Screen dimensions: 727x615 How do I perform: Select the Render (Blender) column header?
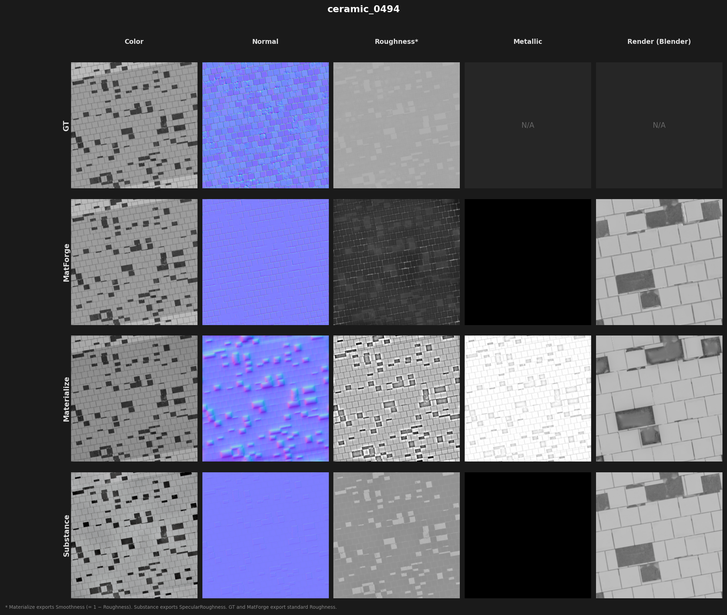point(659,41)
